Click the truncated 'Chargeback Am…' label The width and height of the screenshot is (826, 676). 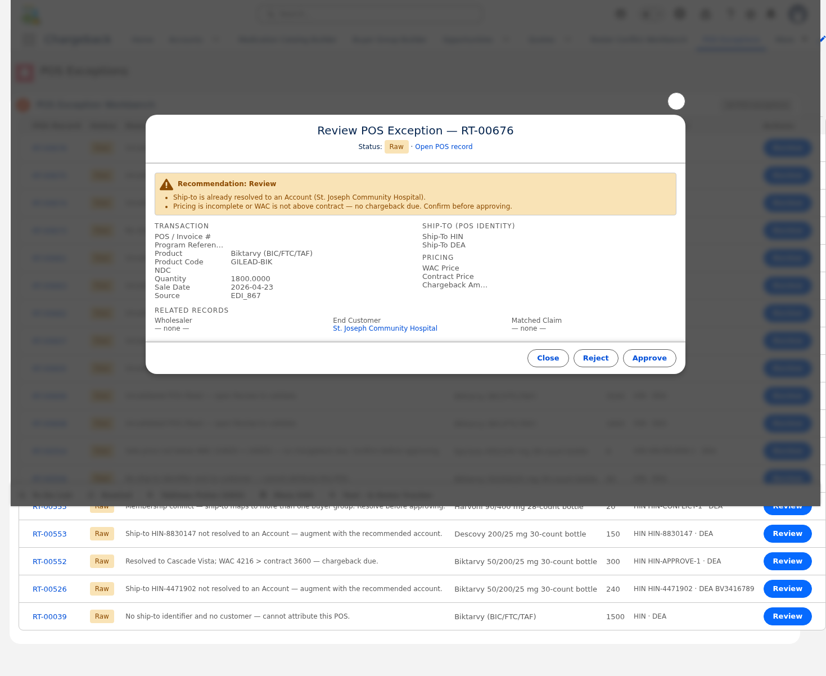pos(455,285)
